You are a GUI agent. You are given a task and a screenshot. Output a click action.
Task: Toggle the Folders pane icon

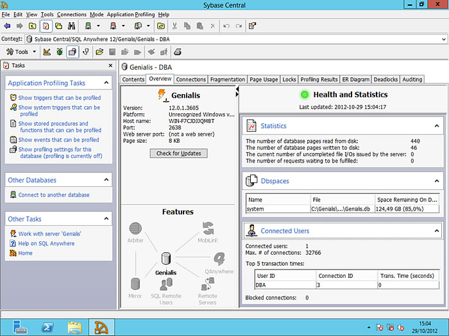59,26
